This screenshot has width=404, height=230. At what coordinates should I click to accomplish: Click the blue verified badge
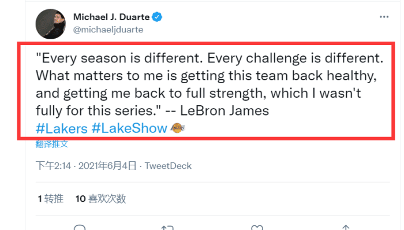click(157, 17)
